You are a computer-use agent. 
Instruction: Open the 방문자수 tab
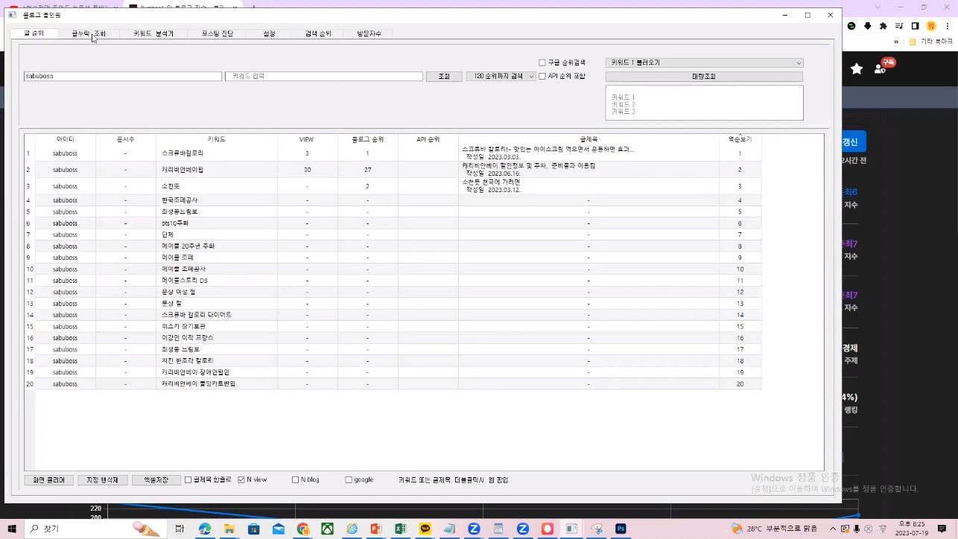click(369, 34)
